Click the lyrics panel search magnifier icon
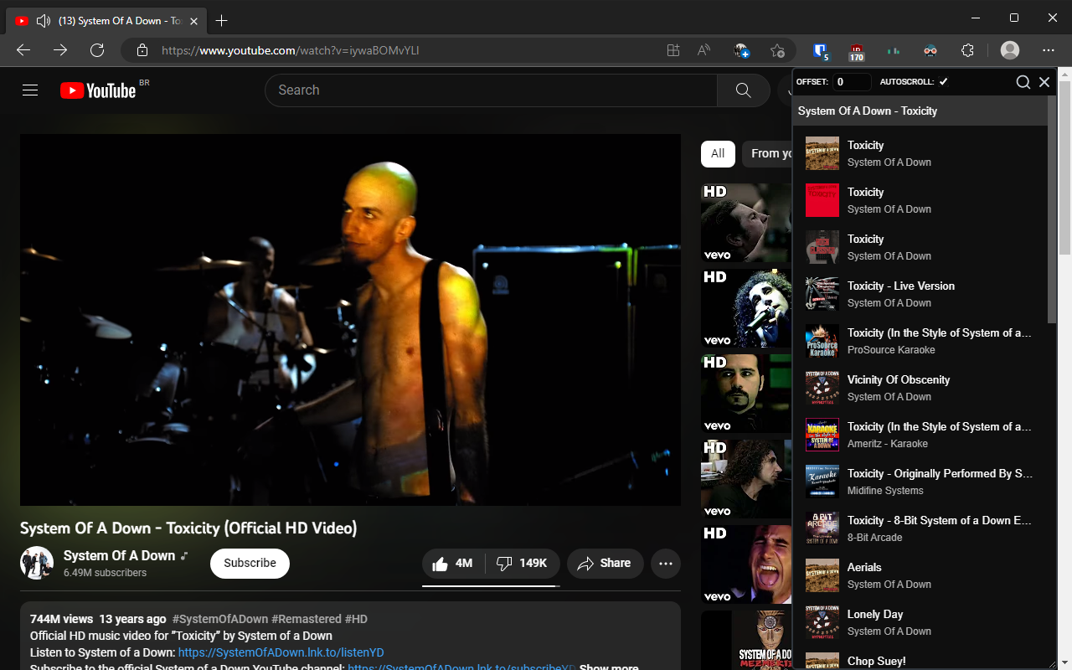The image size is (1072, 670). tap(1023, 82)
